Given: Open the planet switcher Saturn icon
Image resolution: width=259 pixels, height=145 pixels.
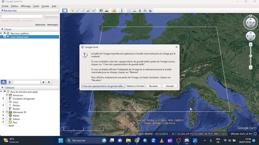Looking at the screenshot, I should [x=114, y=10].
